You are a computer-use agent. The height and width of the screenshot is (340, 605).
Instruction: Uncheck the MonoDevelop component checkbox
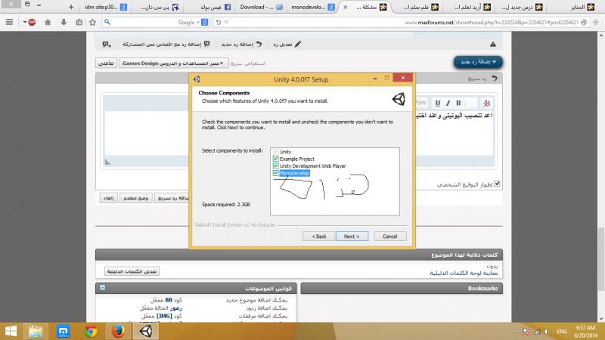tap(275, 173)
